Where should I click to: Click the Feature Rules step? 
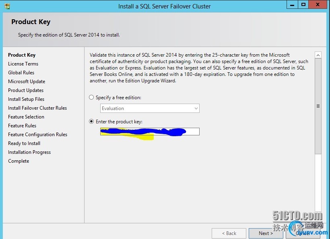tap(22, 126)
